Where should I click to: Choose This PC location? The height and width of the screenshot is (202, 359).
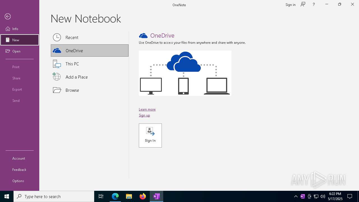click(89, 64)
